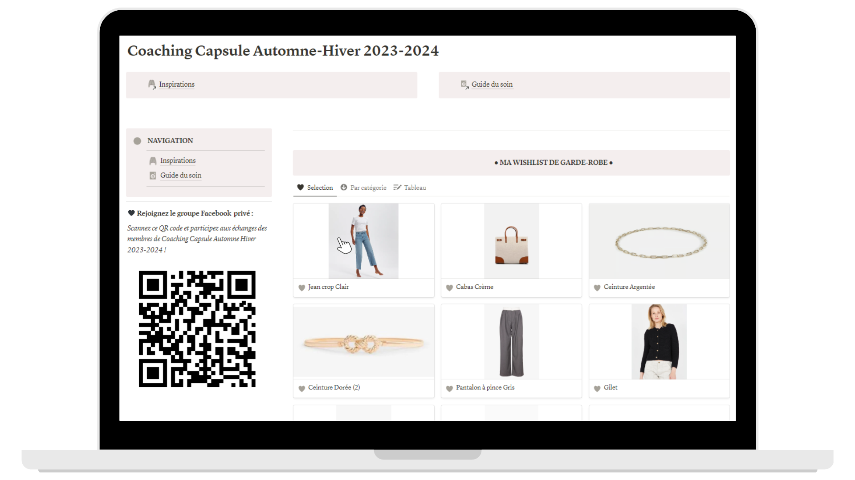Click the Inspirations icon in Navigation panel
The width and height of the screenshot is (855, 480).
pos(153,161)
